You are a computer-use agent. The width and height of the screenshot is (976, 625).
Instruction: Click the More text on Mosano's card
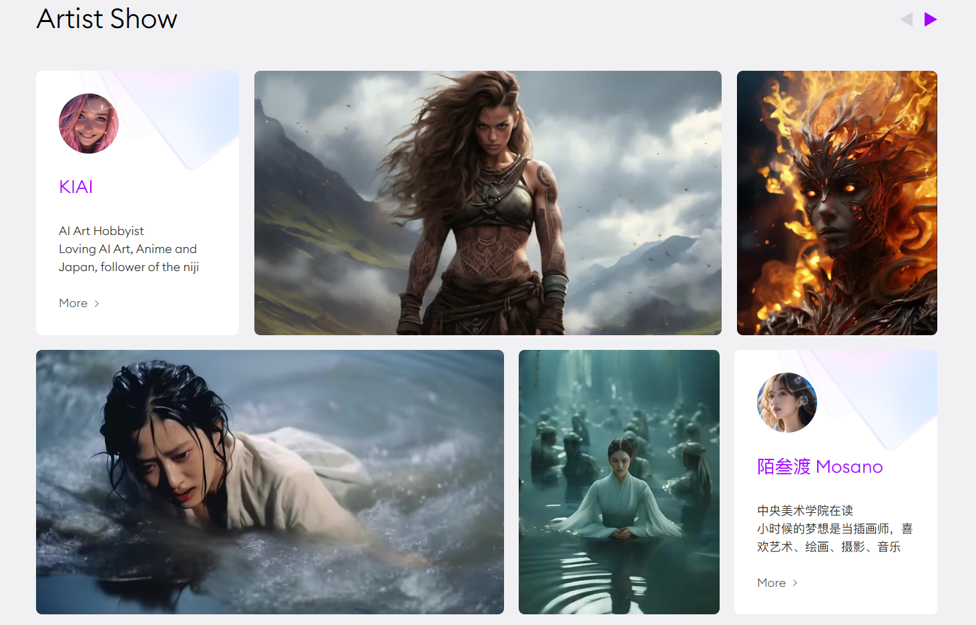[x=771, y=583]
